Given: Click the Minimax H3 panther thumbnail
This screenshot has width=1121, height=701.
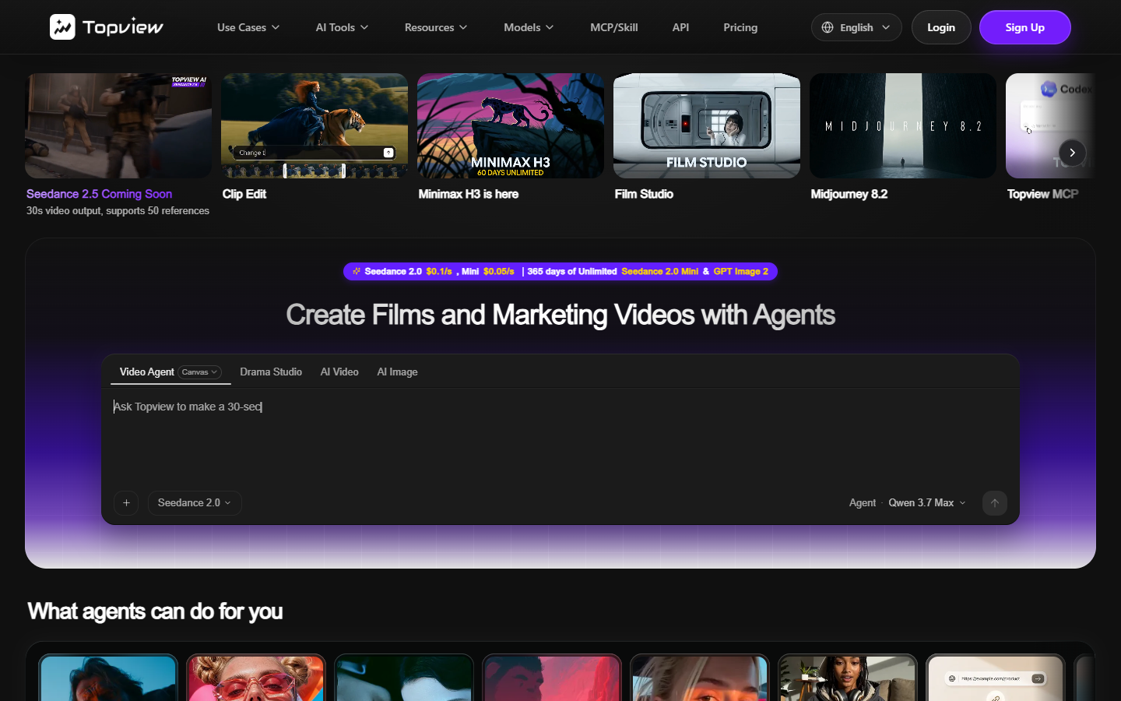Looking at the screenshot, I should click(x=511, y=126).
